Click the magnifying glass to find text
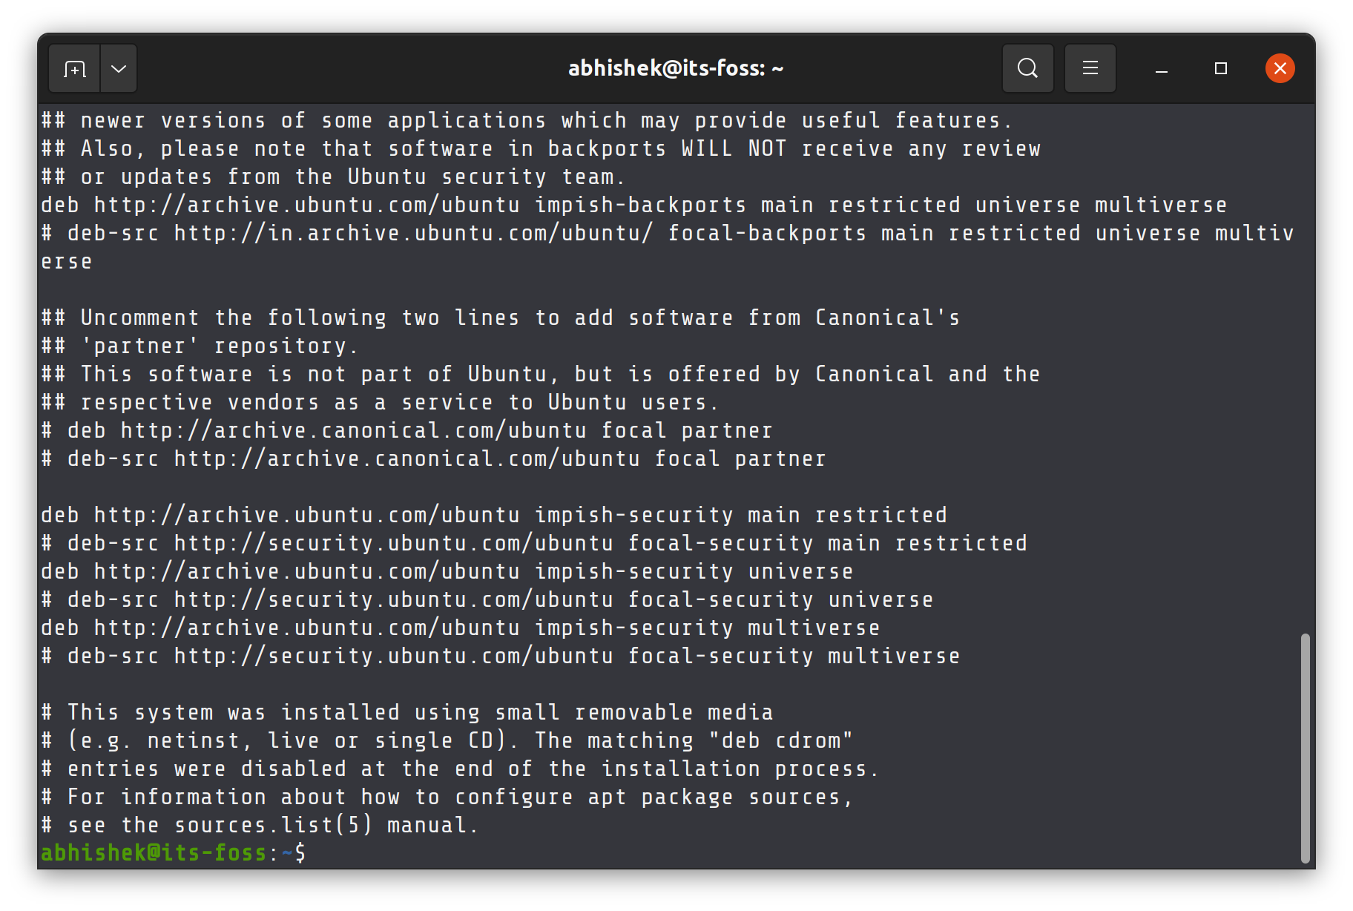The width and height of the screenshot is (1353, 911). pyautogui.click(x=1027, y=68)
